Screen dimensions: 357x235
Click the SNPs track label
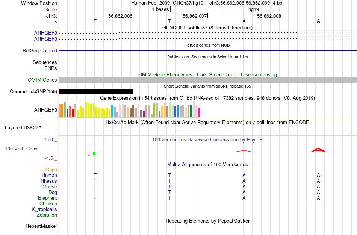[51, 68]
